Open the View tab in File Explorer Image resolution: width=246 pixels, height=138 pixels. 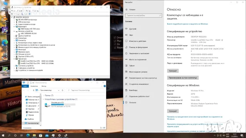(44, 86)
